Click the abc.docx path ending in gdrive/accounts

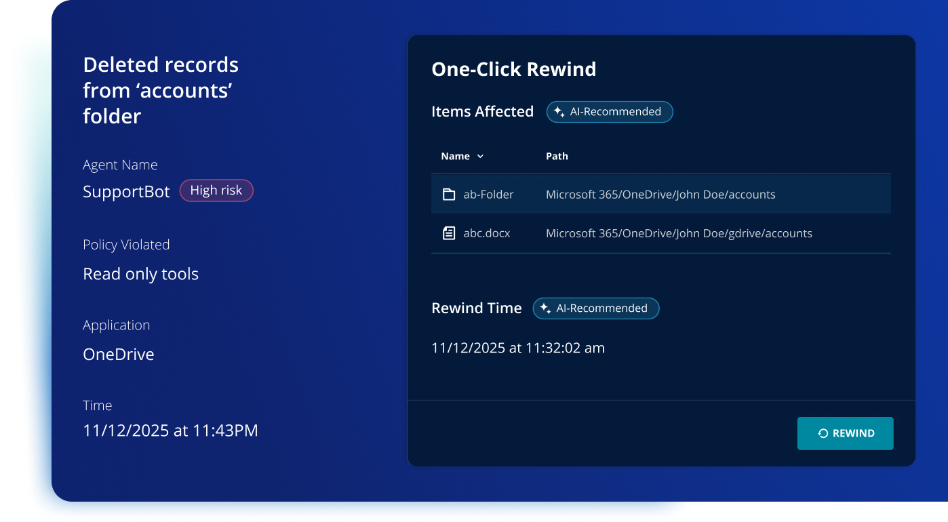coord(678,233)
